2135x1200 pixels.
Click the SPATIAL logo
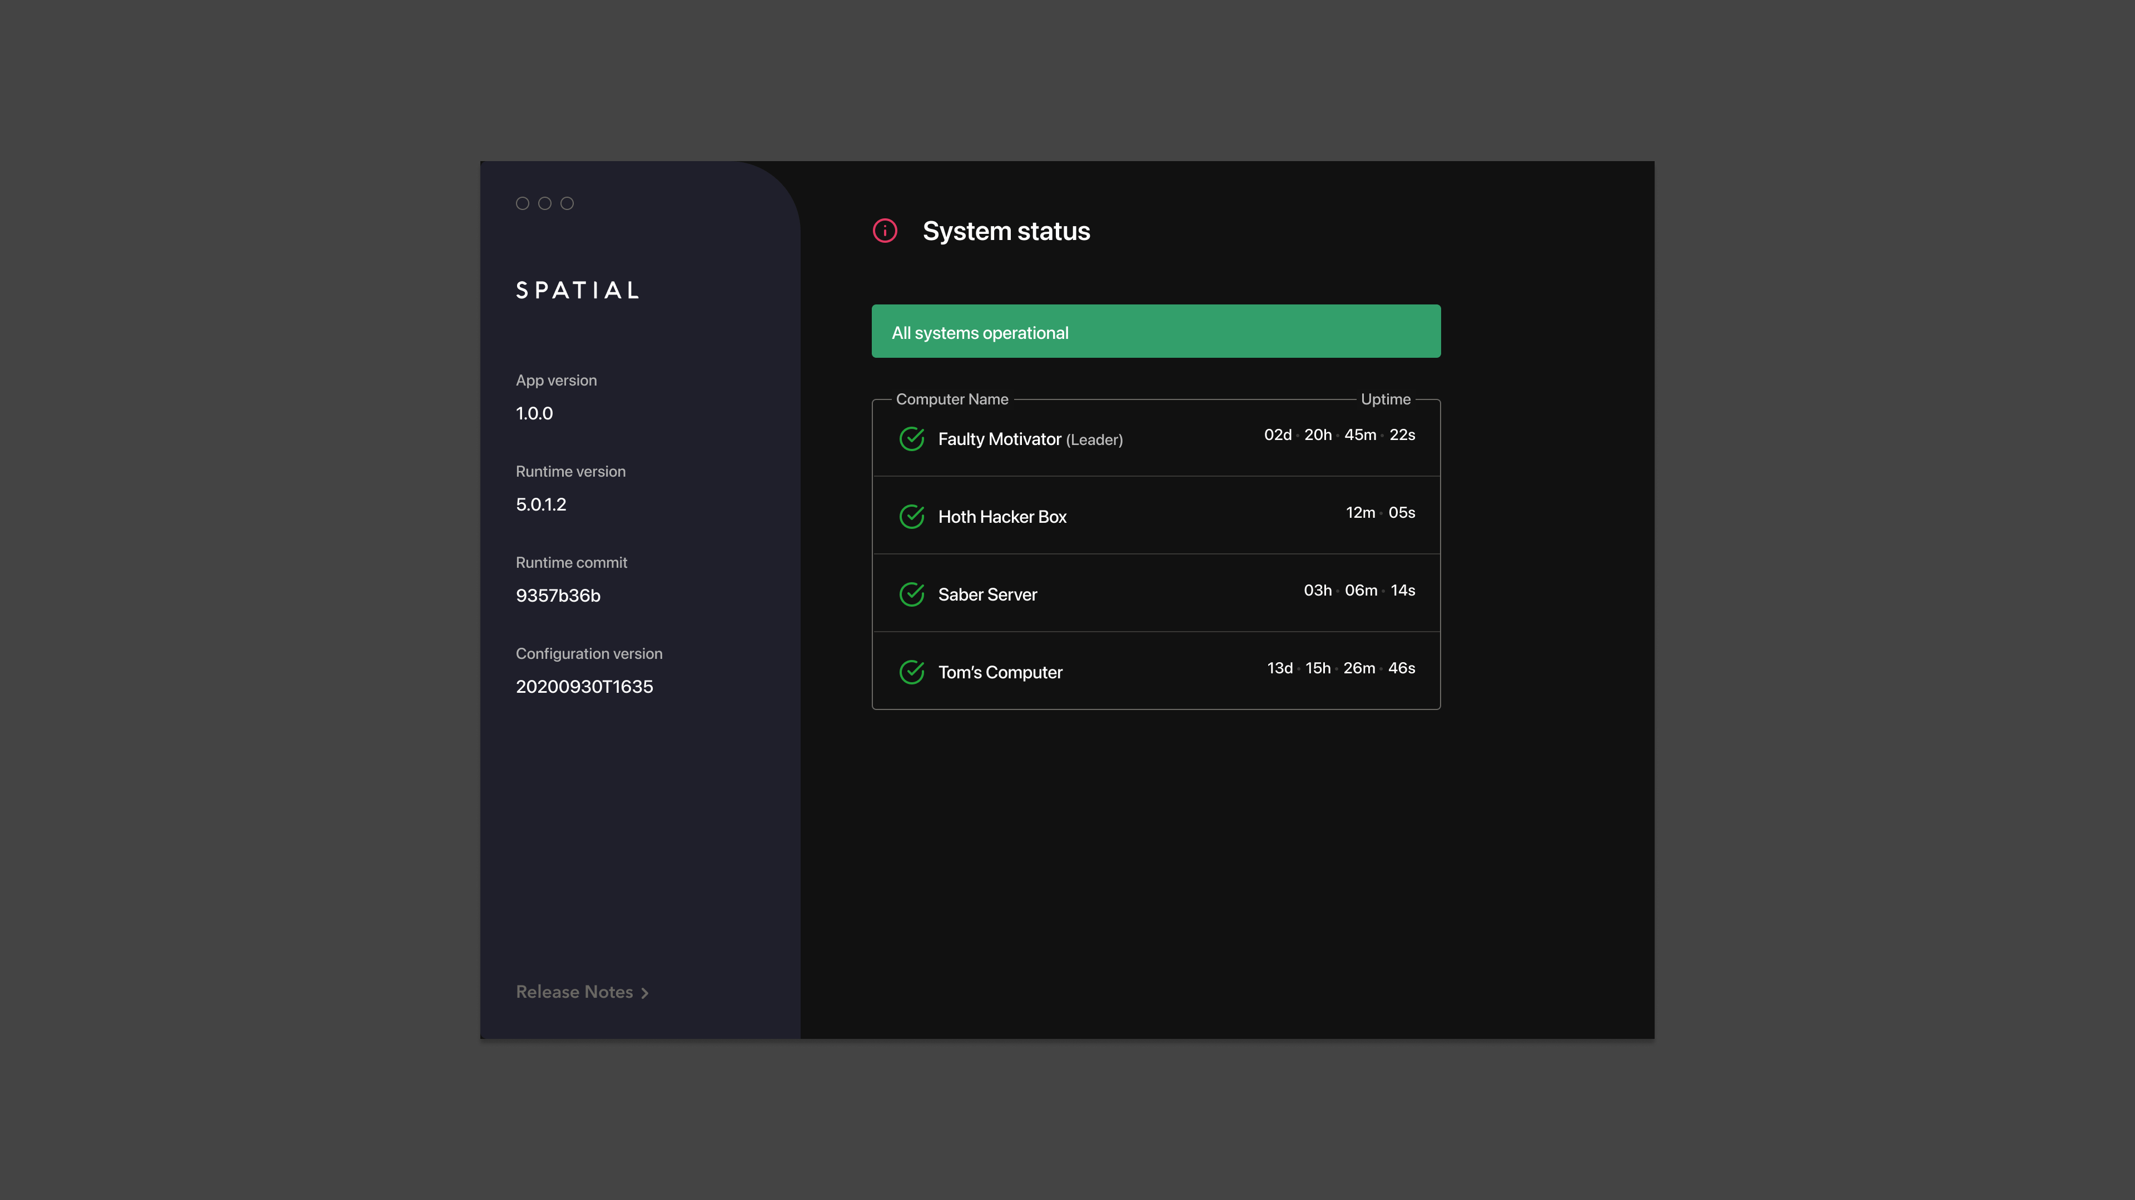578,290
